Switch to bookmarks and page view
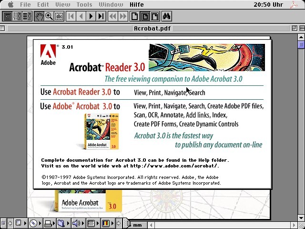The width and height of the screenshot is (305, 229). pyautogui.click(x=17, y=17)
